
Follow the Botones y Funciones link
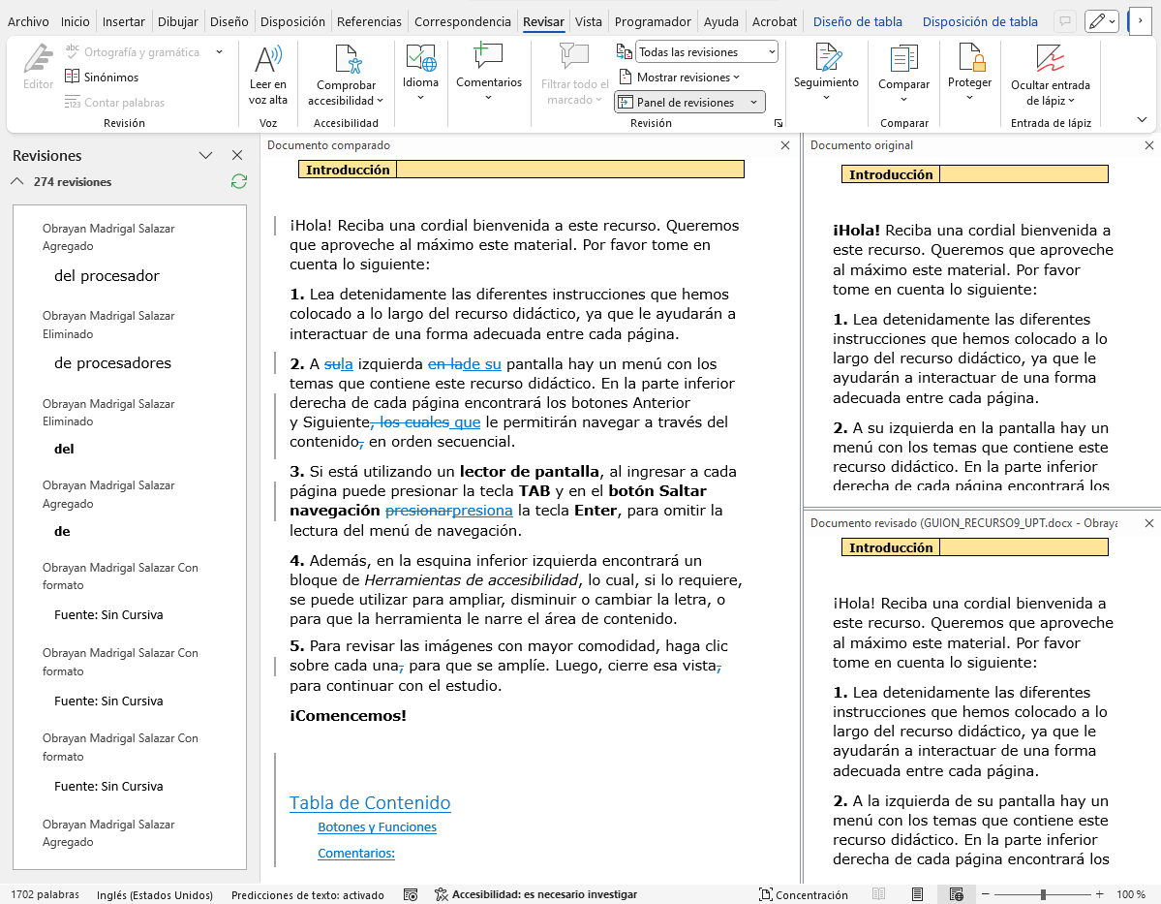pos(377,827)
